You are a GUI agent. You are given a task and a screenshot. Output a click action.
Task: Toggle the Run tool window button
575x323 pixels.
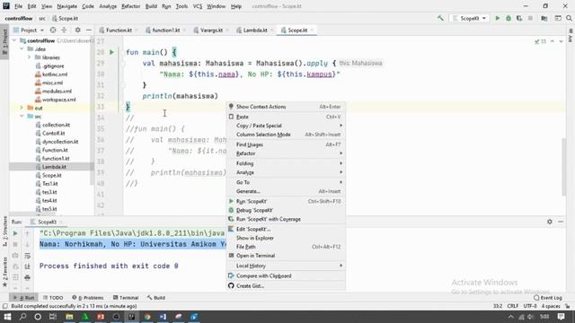(x=24, y=298)
